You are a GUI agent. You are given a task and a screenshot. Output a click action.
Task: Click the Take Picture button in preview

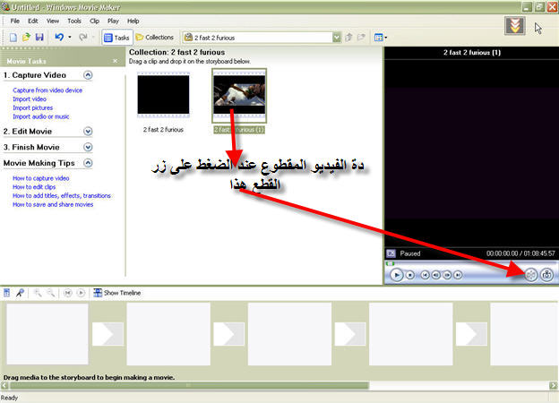546,275
